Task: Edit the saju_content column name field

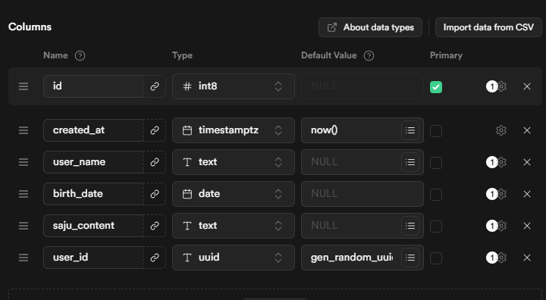Action: 93,226
